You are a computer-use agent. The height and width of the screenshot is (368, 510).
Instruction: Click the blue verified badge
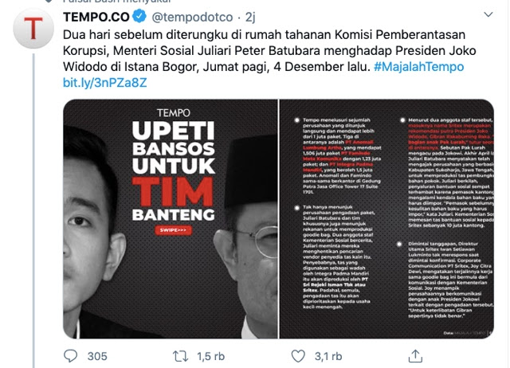pyautogui.click(x=140, y=17)
